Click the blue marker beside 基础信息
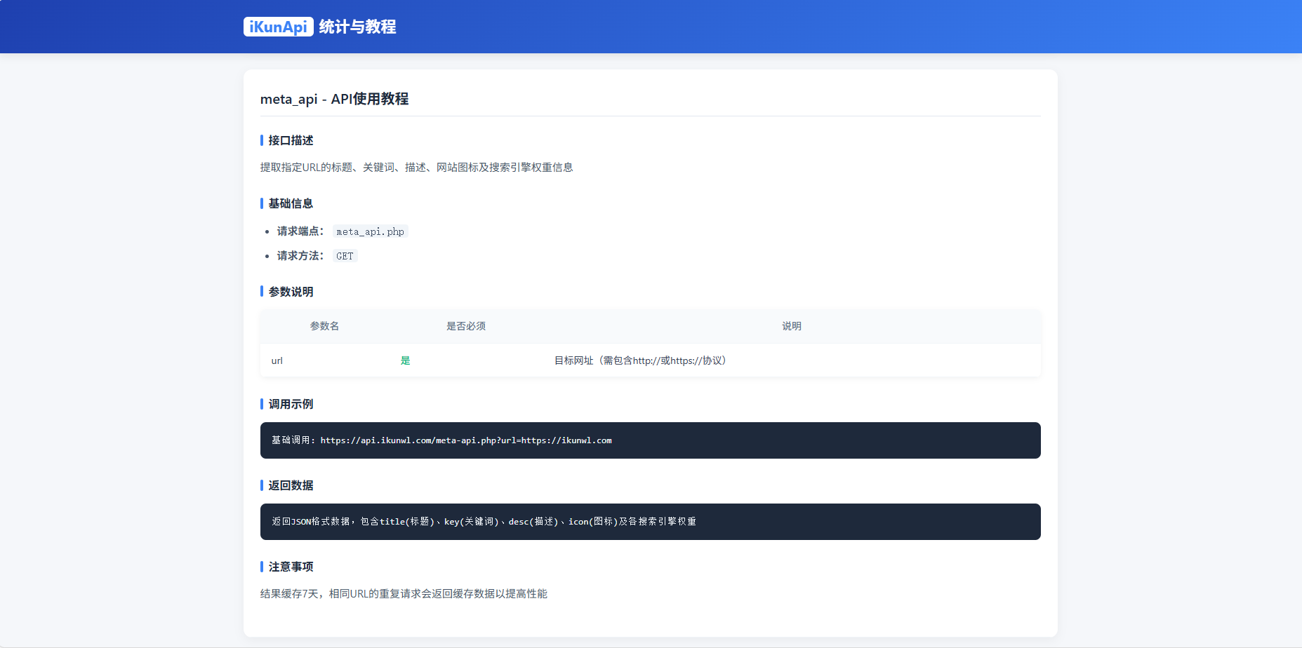 coord(260,203)
